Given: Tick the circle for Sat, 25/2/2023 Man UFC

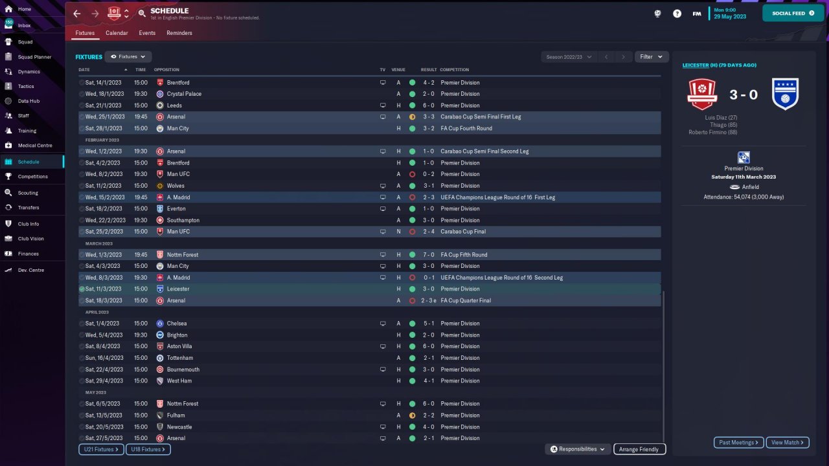Looking at the screenshot, I should 82,232.
